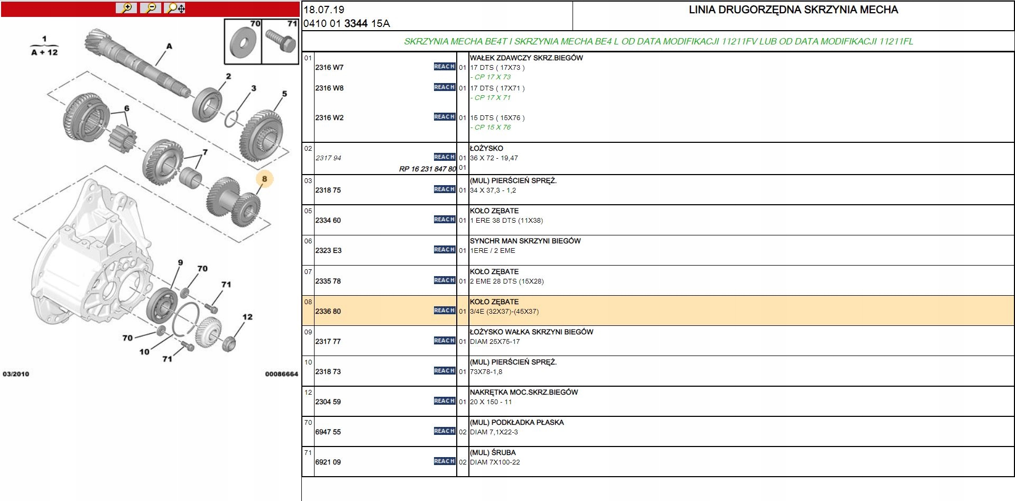1015x501 pixels.
Task: Click callout 12 beside the nut
Action: (x=247, y=317)
